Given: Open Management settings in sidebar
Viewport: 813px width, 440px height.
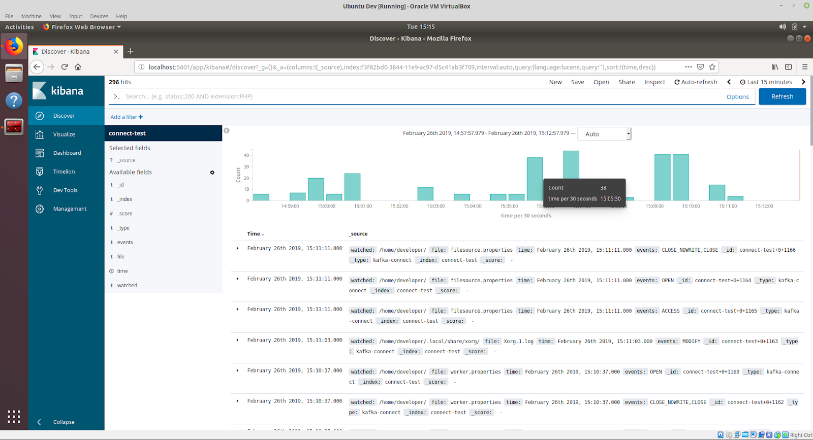Looking at the screenshot, I should (70, 209).
